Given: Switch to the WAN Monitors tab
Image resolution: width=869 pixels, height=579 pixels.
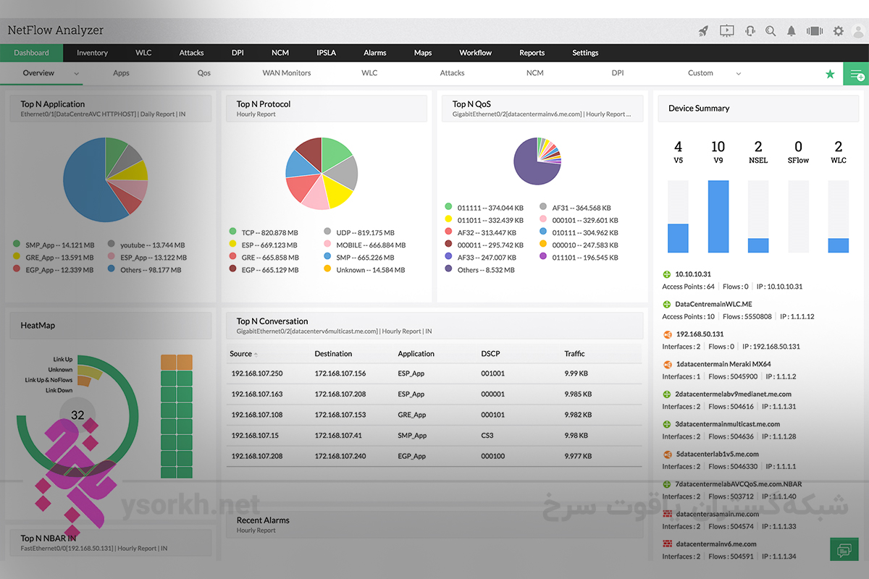Looking at the screenshot, I should (286, 73).
